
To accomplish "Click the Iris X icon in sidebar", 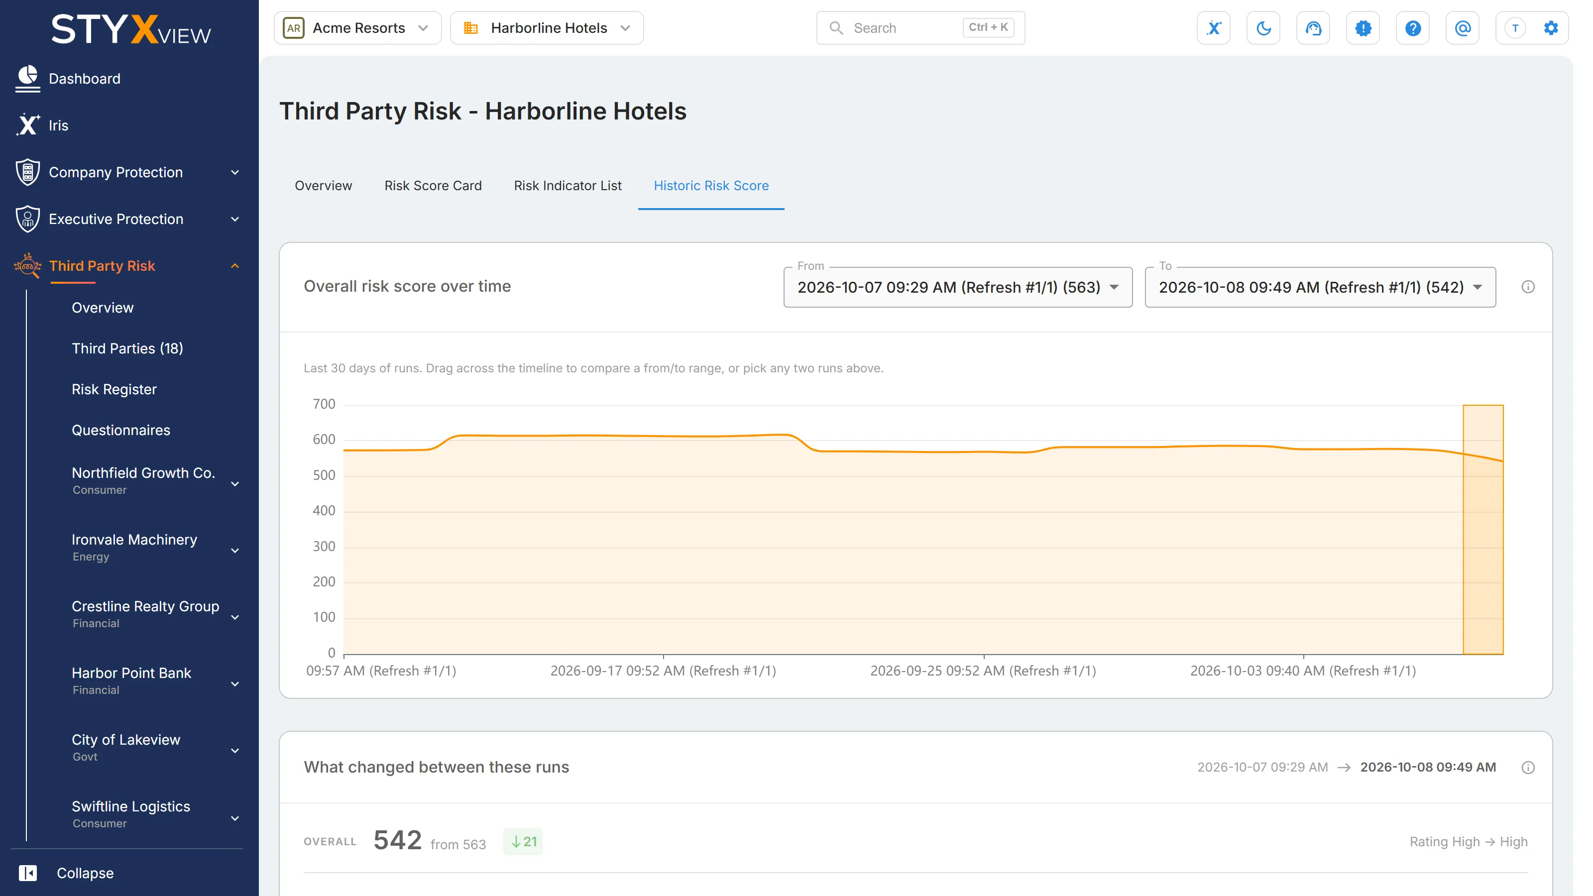I will [28, 125].
